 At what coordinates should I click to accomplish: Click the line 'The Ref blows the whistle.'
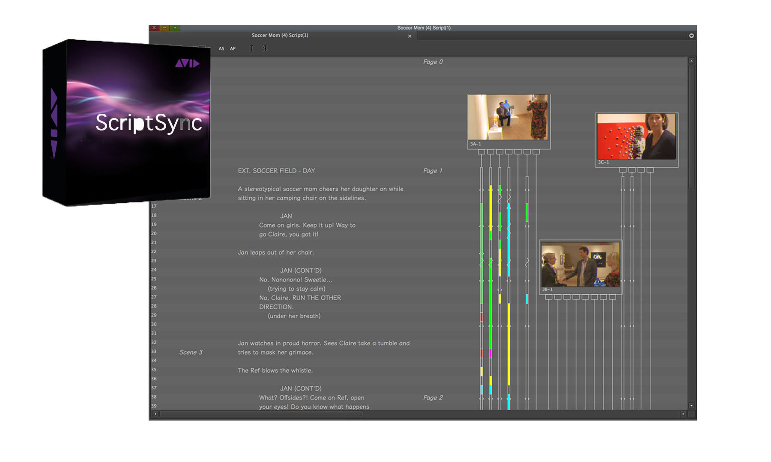tap(275, 371)
